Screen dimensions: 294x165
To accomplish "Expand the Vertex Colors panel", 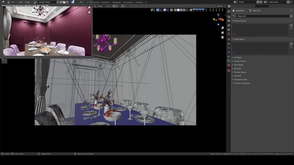I will tap(240, 61).
